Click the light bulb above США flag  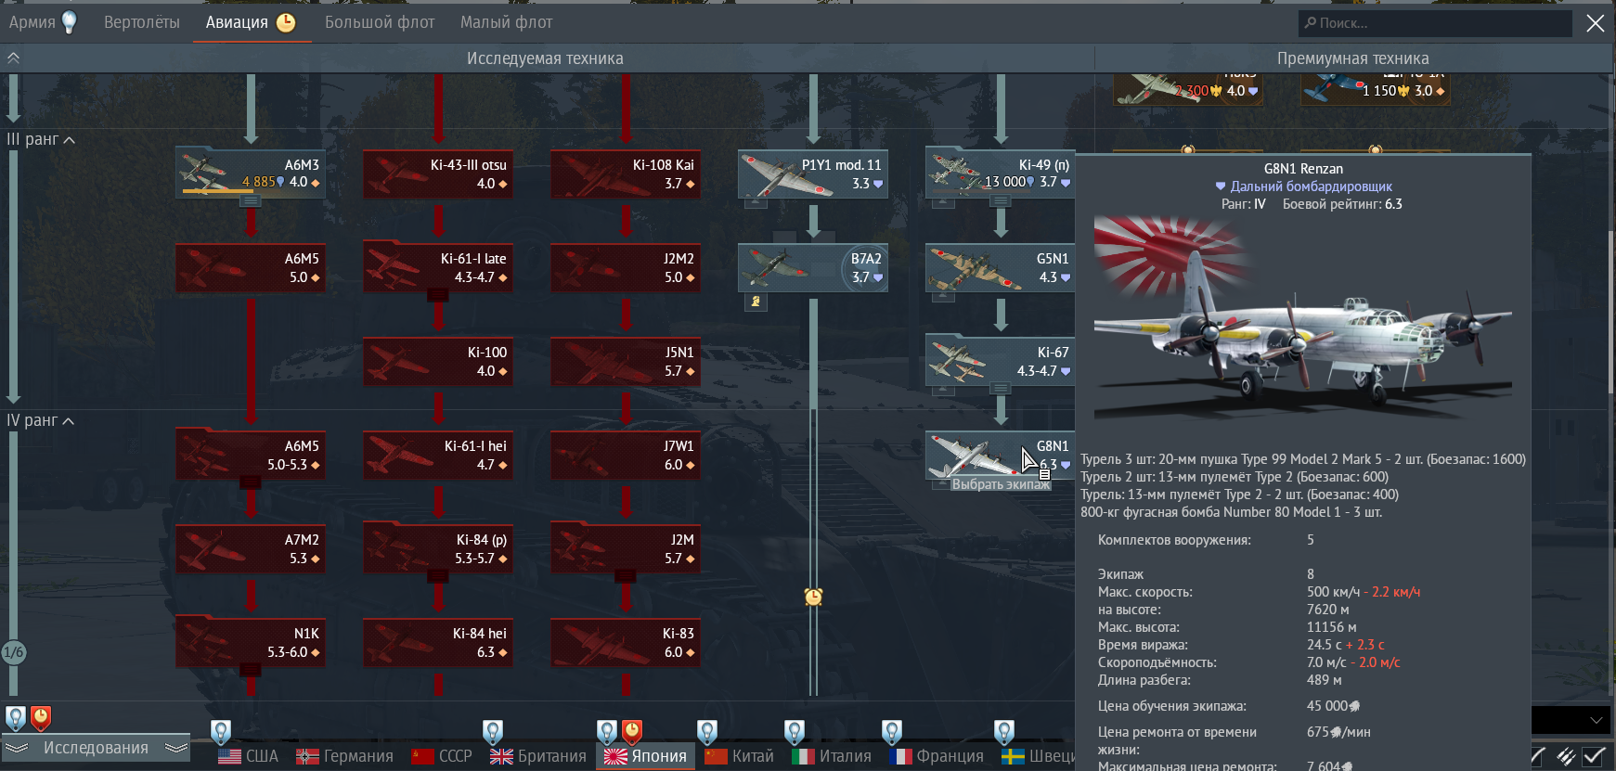tap(220, 732)
